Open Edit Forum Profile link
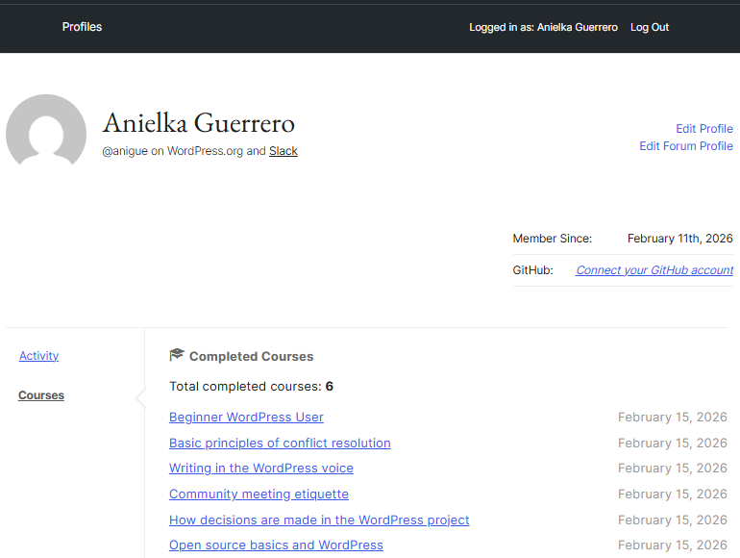This screenshot has width=740, height=558. 686,146
